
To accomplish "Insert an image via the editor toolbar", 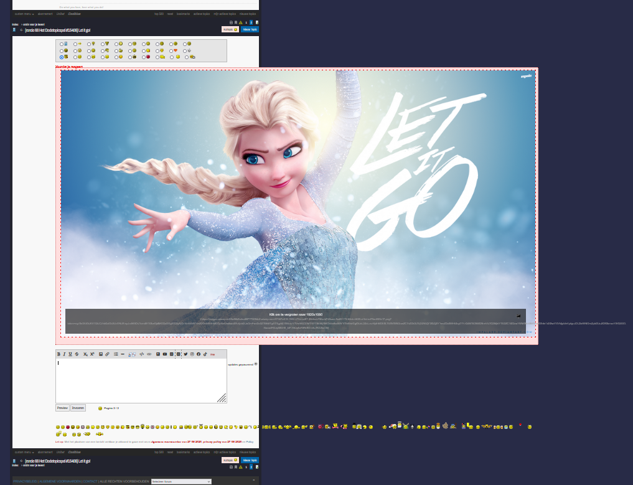I will [101, 354].
